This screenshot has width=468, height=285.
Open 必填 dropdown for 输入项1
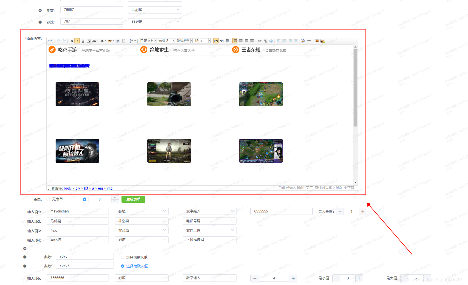point(141,211)
